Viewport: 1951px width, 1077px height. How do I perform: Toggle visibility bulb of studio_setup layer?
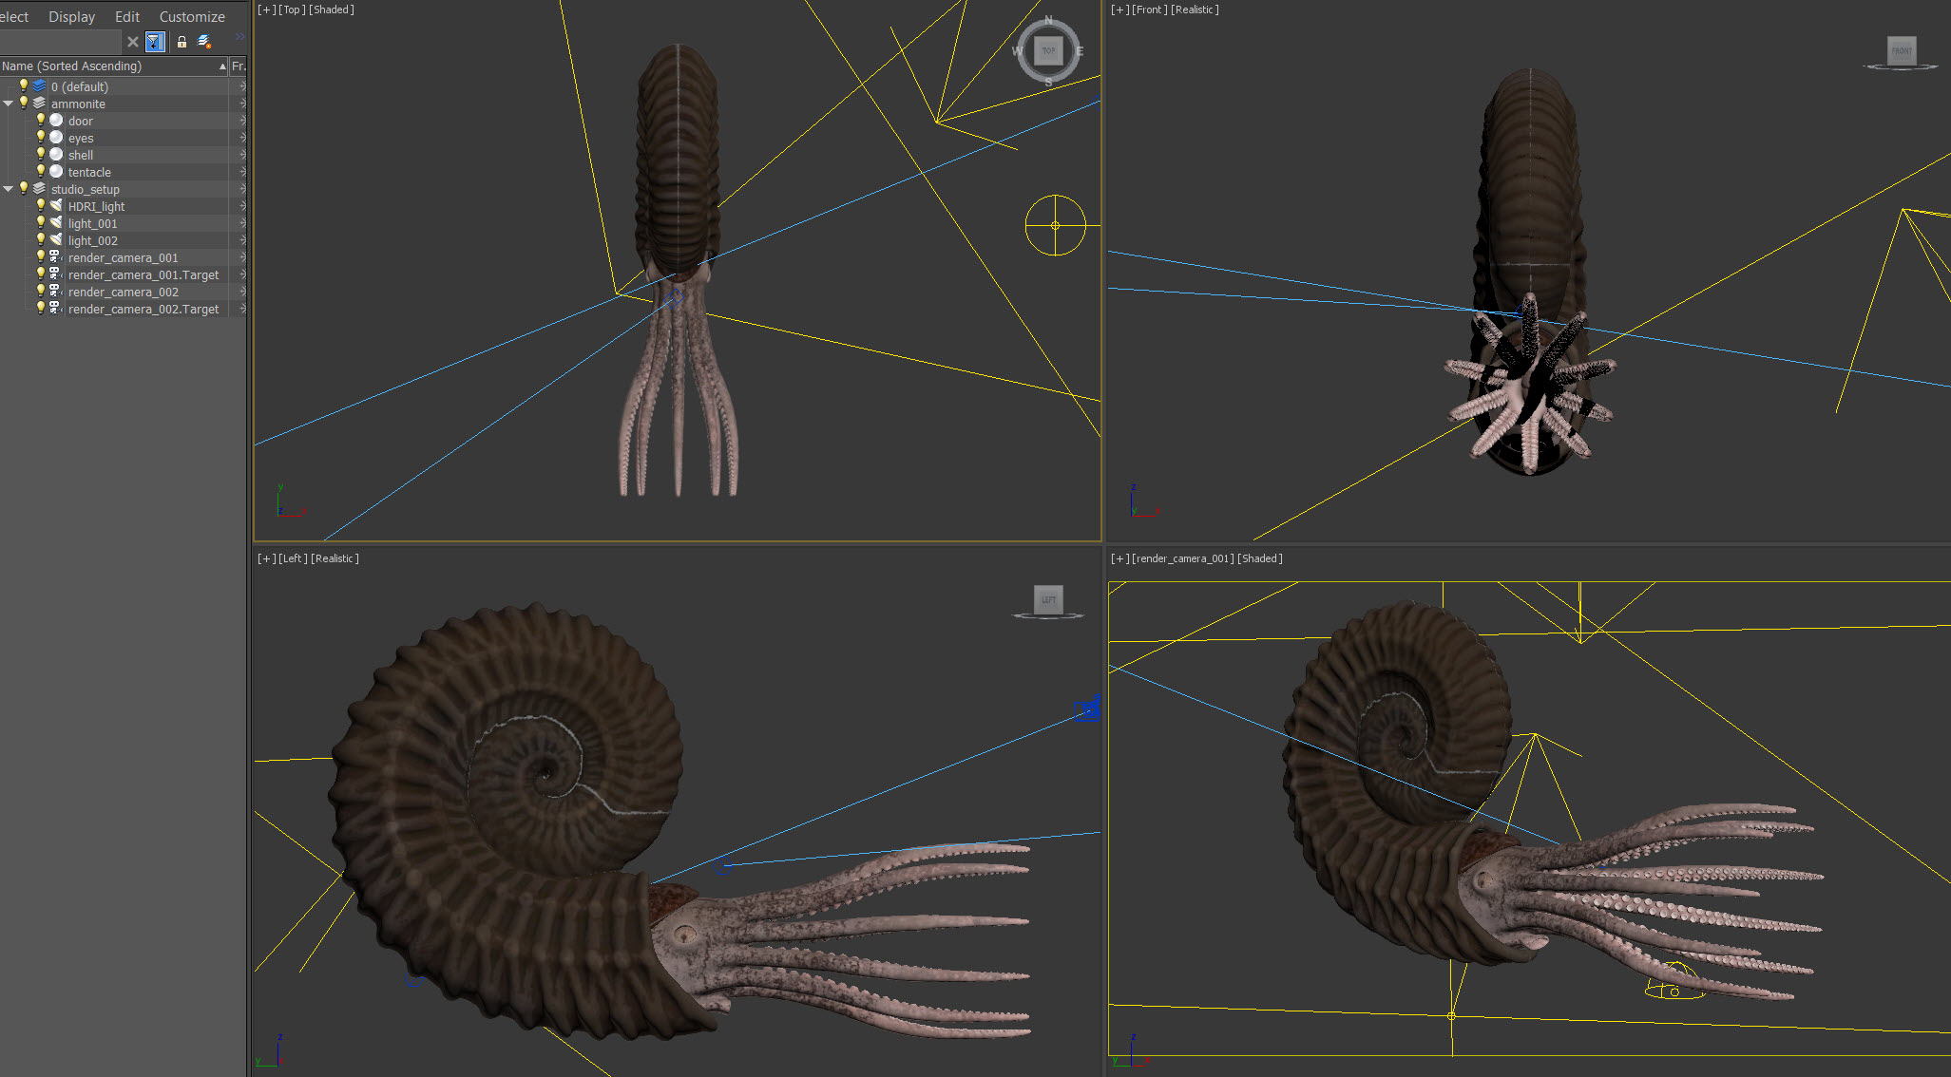click(x=24, y=188)
